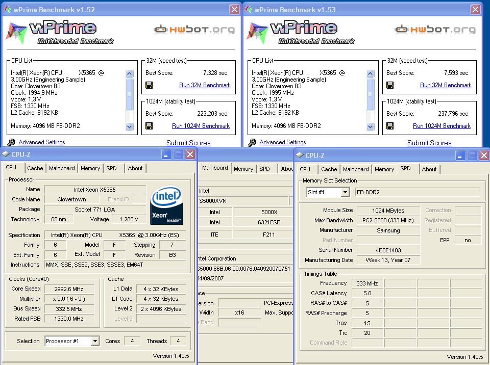490x365 pixels.
Task: Close the wPrime Benchmark v1.53 window
Action: [x=475, y=9]
